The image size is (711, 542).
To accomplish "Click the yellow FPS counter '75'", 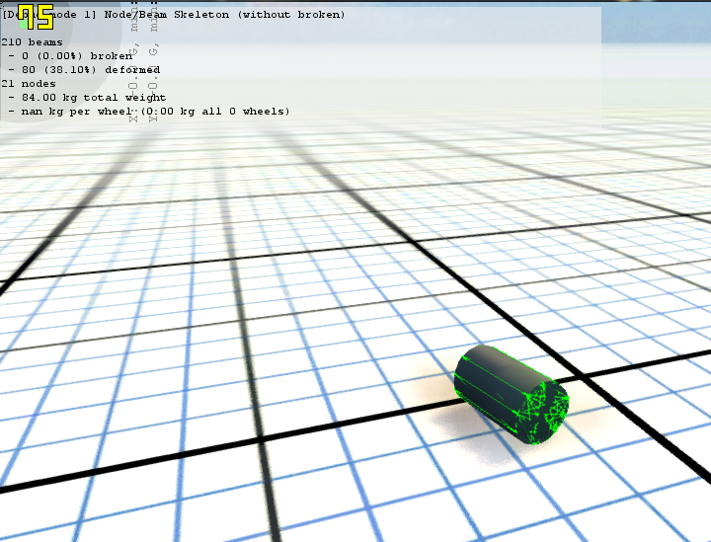I will click(x=36, y=17).
